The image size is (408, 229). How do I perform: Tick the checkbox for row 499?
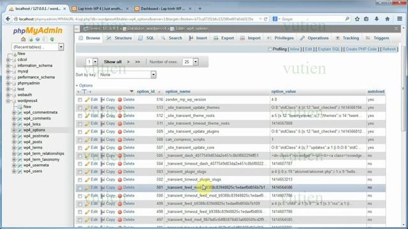pos(80,204)
